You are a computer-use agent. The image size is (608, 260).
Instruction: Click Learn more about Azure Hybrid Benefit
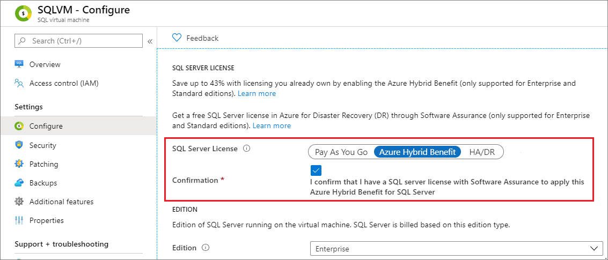pos(257,94)
